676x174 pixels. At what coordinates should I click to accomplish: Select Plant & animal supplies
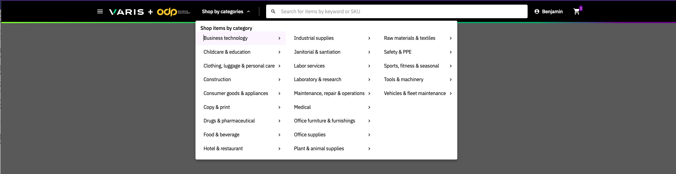click(331, 148)
